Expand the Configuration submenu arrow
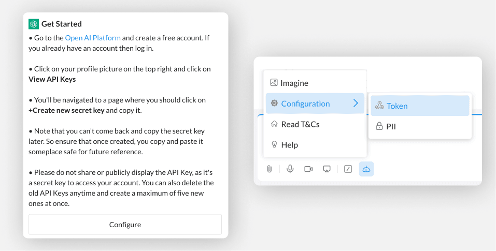 click(356, 103)
